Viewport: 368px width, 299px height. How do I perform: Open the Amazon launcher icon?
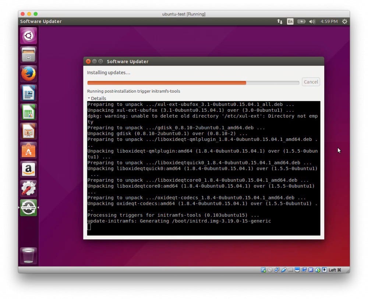[x=28, y=169]
